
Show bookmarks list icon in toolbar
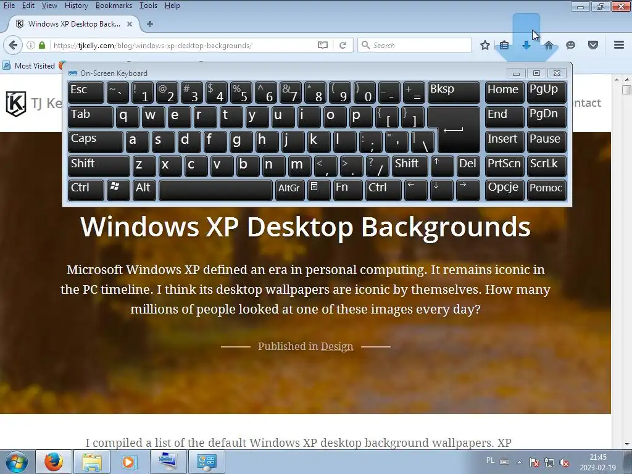tap(504, 45)
